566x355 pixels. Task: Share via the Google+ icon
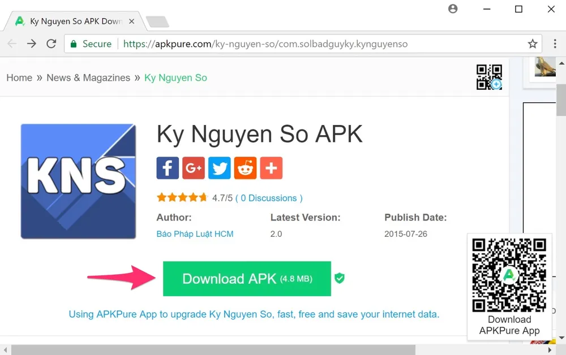pyautogui.click(x=194, y=168)
